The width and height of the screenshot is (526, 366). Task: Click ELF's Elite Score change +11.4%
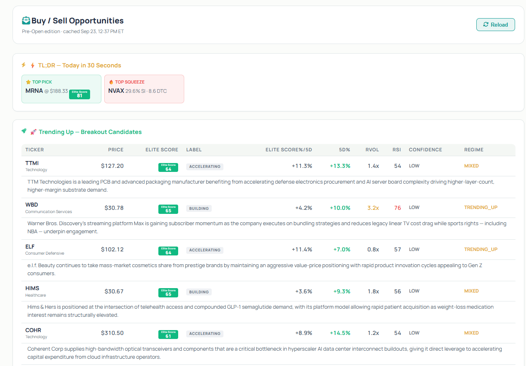tap(302, 250)
